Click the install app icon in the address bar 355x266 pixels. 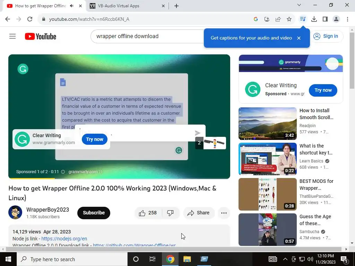(x=267, y=19)
